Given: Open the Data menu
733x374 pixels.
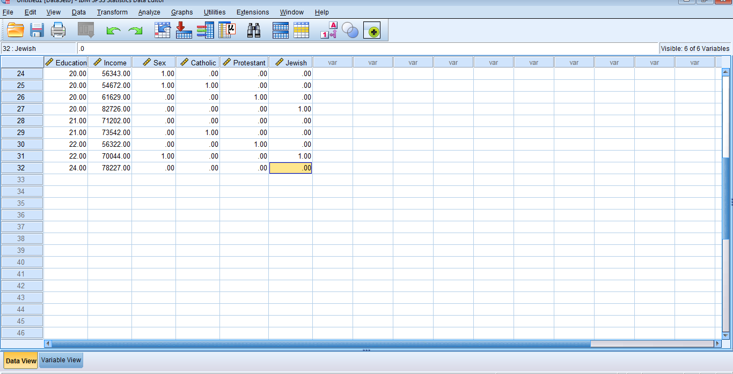Looking at the screenshot, I should click(79, 12).
